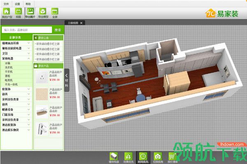The width and height of the screenshot is (247, 164).
Task: Expand the 墙地面及吊顶 category
Action: pos(16,43)
